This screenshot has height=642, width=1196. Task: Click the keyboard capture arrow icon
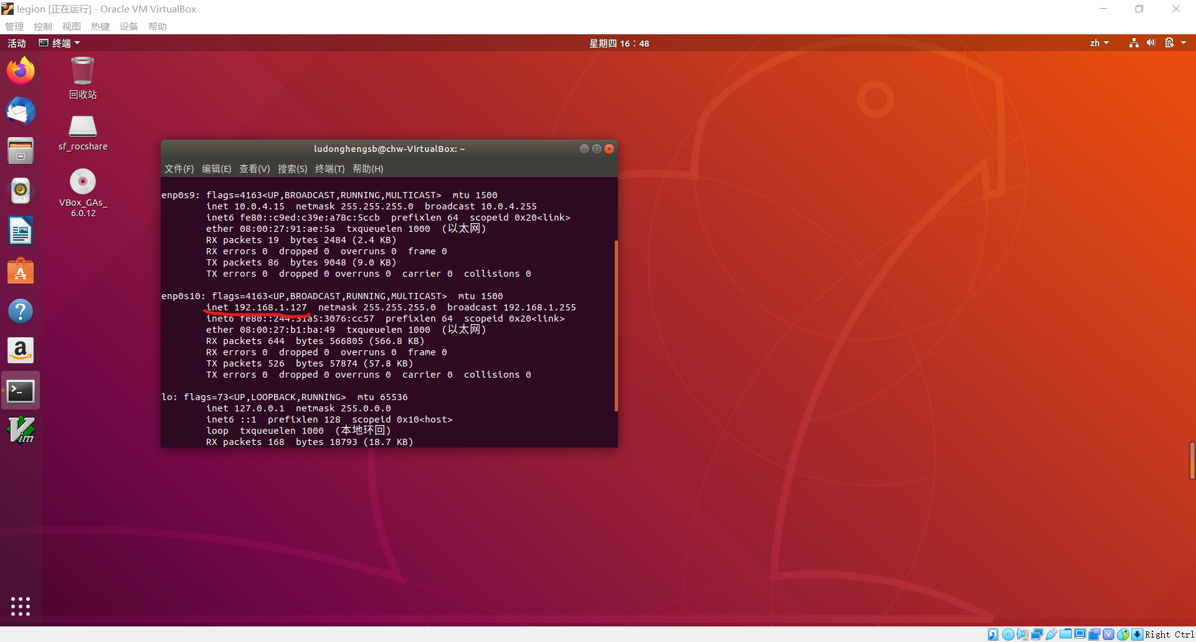tap(1137, 635)
